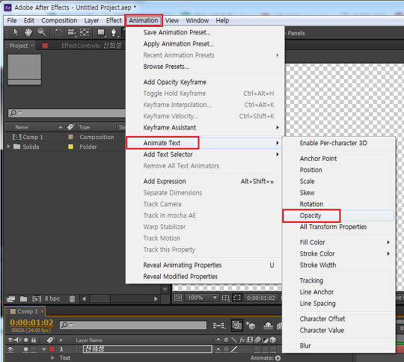
Task: Click the Layer Name column header
Action: [89, 340]
